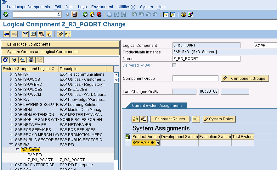Viewport: 277px width, 170px height.
Task: Select the Current System Assignments tab
Action: [x=157, y=106]
